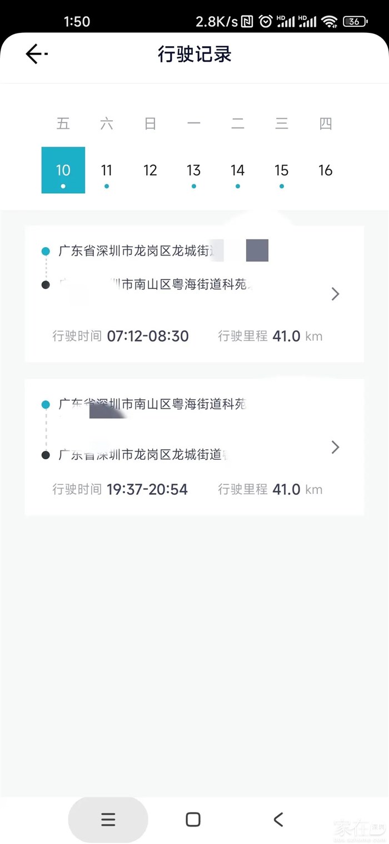Open Android recent apps menu button
This screenshot has width=389, height=844.
coord(108,819)
